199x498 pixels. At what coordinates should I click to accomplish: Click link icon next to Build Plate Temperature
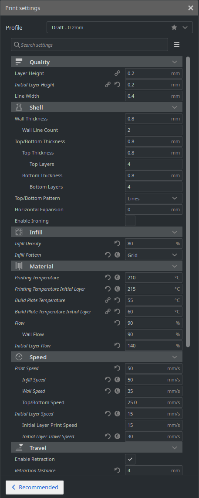pyautogui.click(x=108, y=300)
